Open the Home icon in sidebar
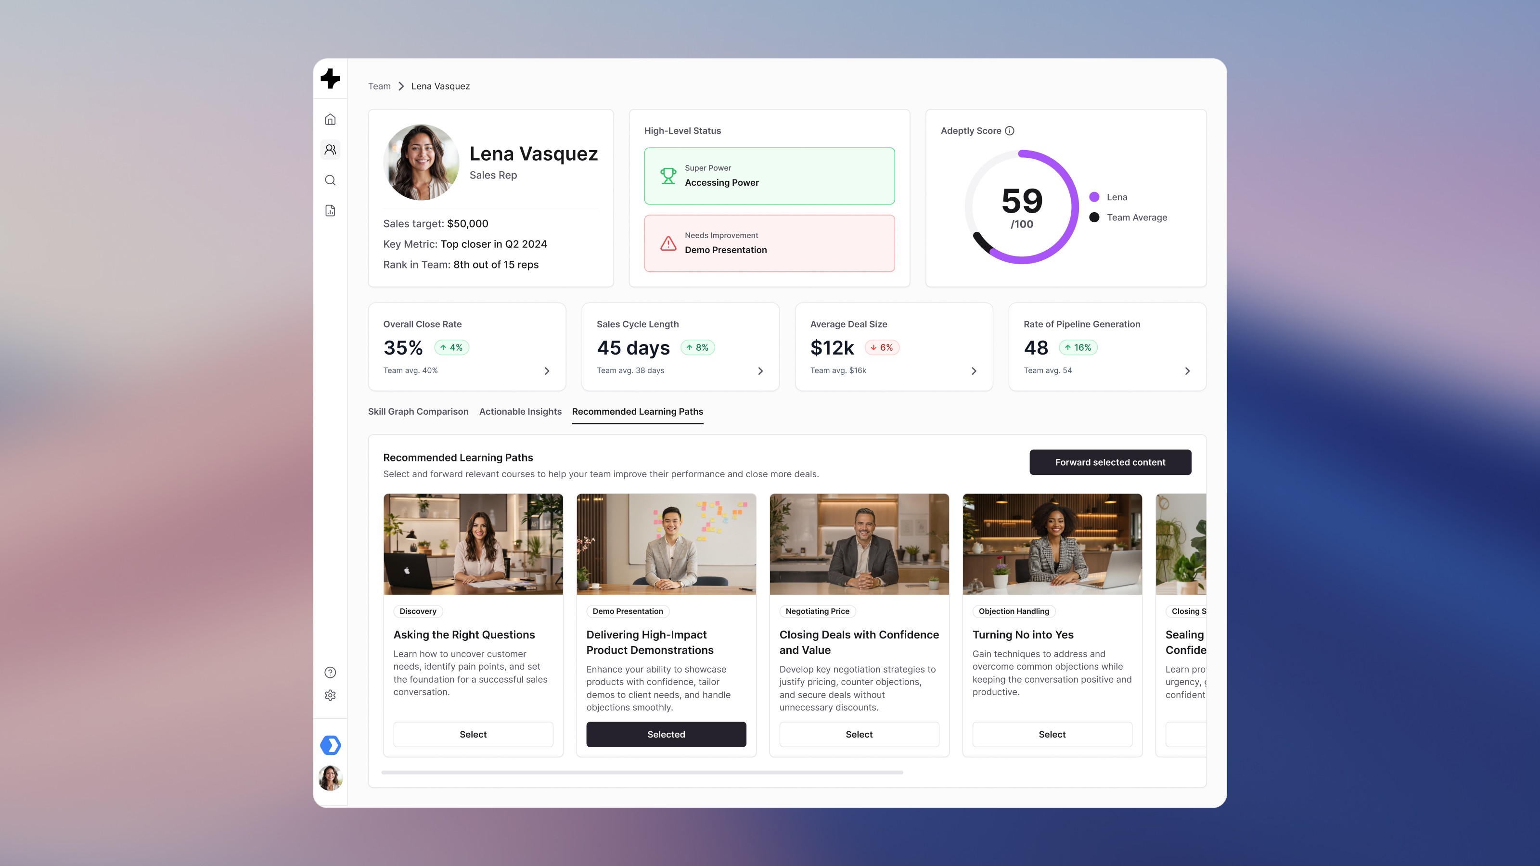The width and height of the screenshot is (1540, 866). click(x=330, y=119)
